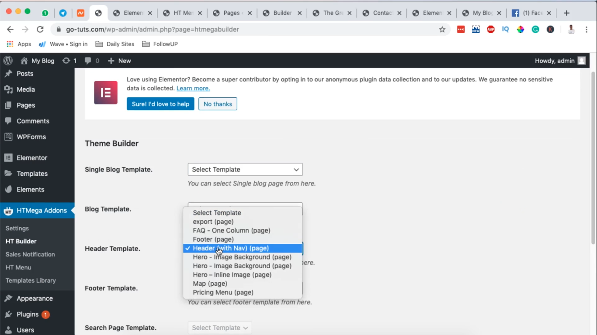Click 'Sure! I'd love to help' button
The height and width of the screenshot is (335, 597).
[x=160, y=104]
